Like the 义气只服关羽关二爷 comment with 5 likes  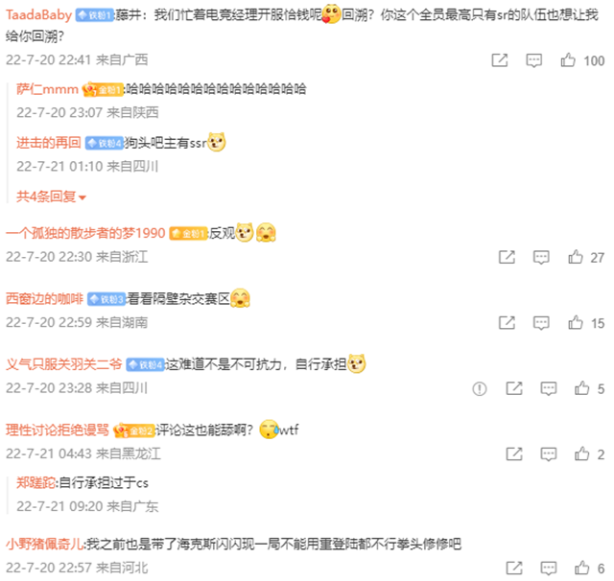(x=582, y=388)
